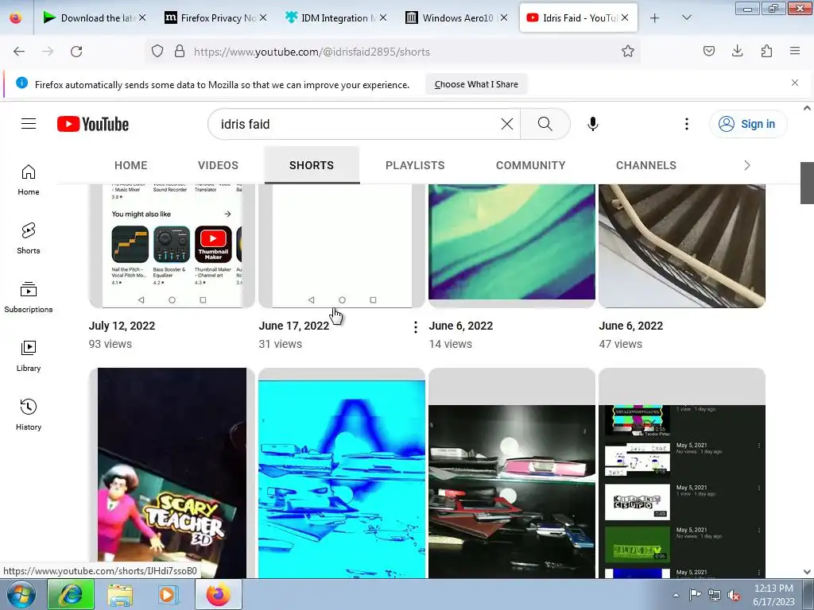Click Choose What I Share button
Image resolution: width=814 pixels, height=610 pixels.
tap(476, 84)
